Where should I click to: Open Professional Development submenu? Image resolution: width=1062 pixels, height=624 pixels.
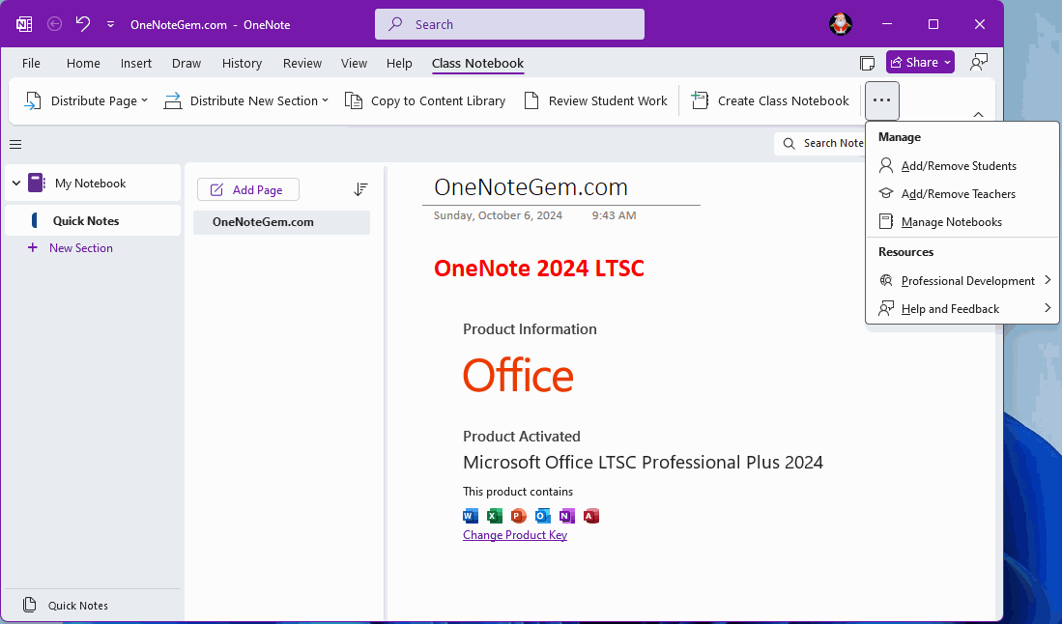[x=962, y=280]
